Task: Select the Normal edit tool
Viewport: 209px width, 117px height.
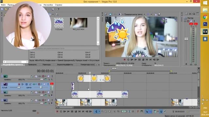Action: tap(96, 111)
